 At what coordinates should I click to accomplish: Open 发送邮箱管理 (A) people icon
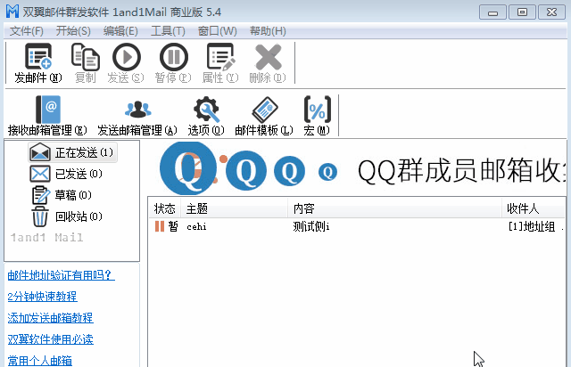click(x=137, y=109)
